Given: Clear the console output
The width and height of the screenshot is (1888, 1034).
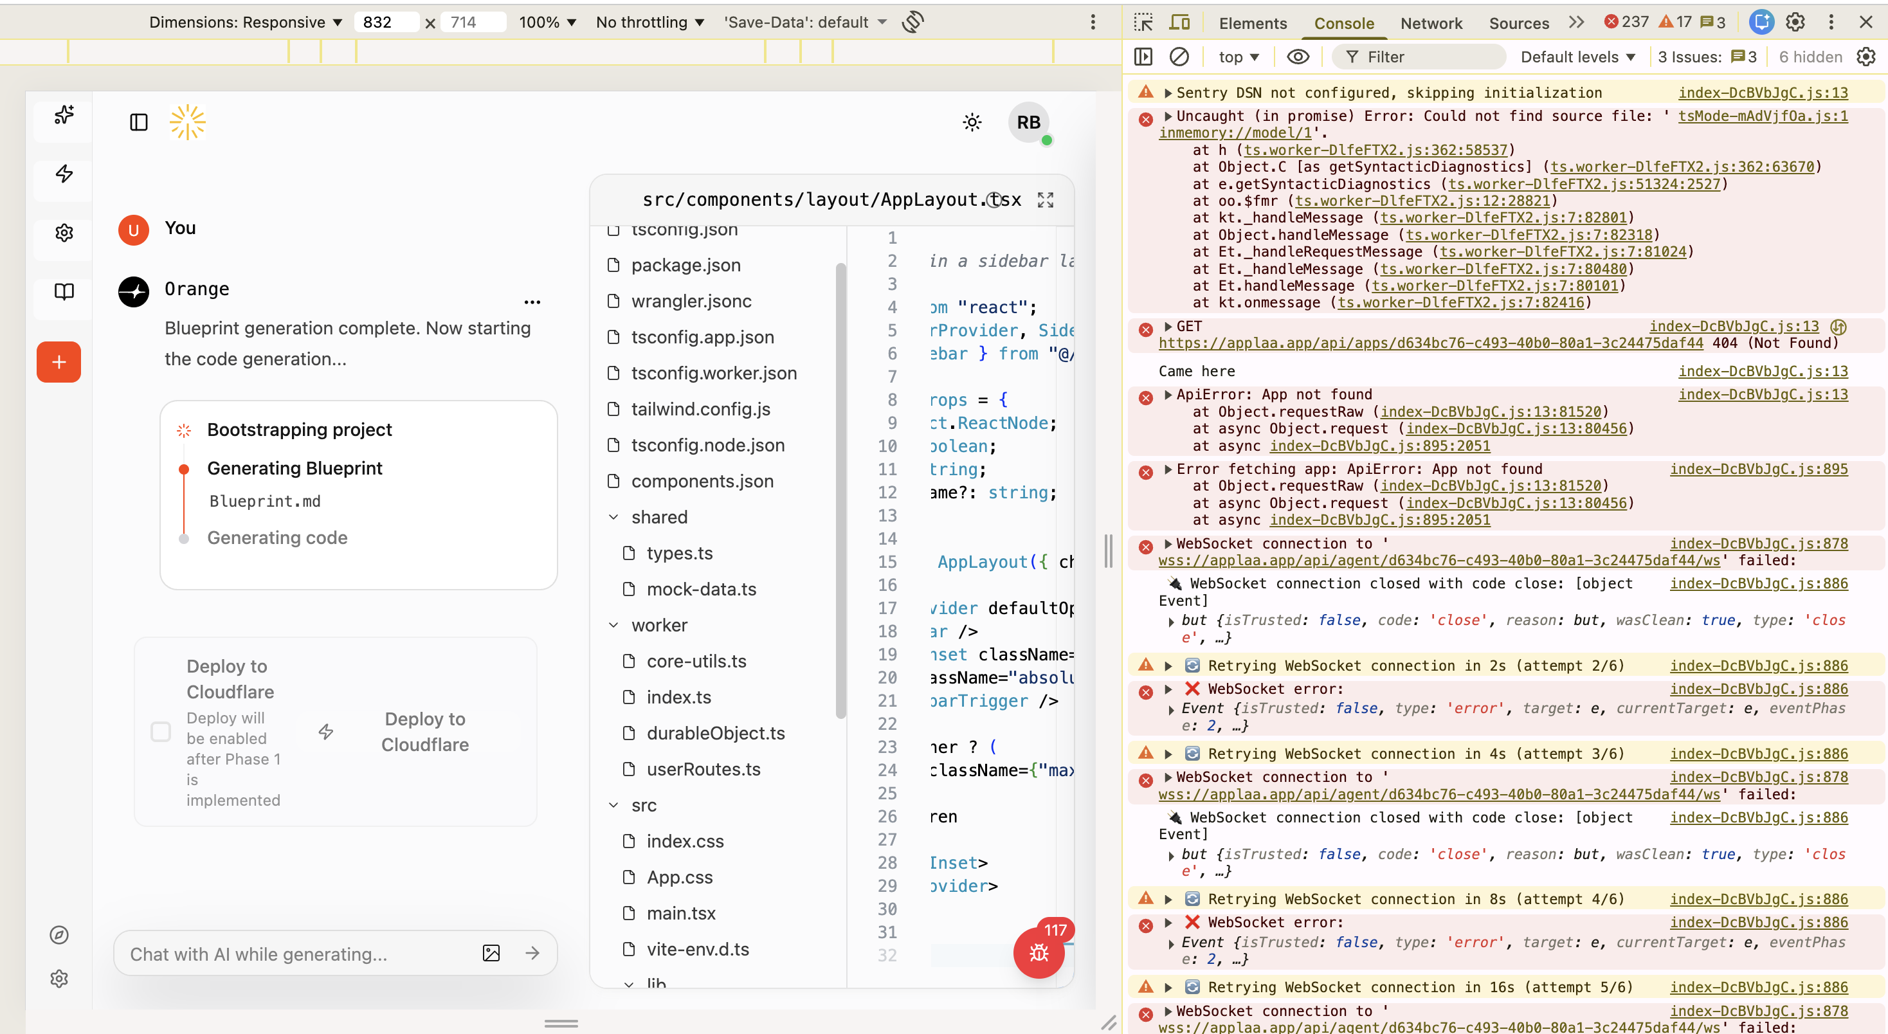Looking at the screenshot, I should (1179, 57).
